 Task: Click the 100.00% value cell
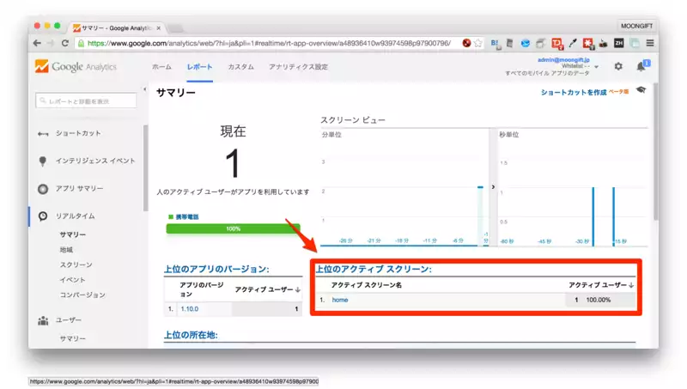pyautogui.click(x=598, y=300)
